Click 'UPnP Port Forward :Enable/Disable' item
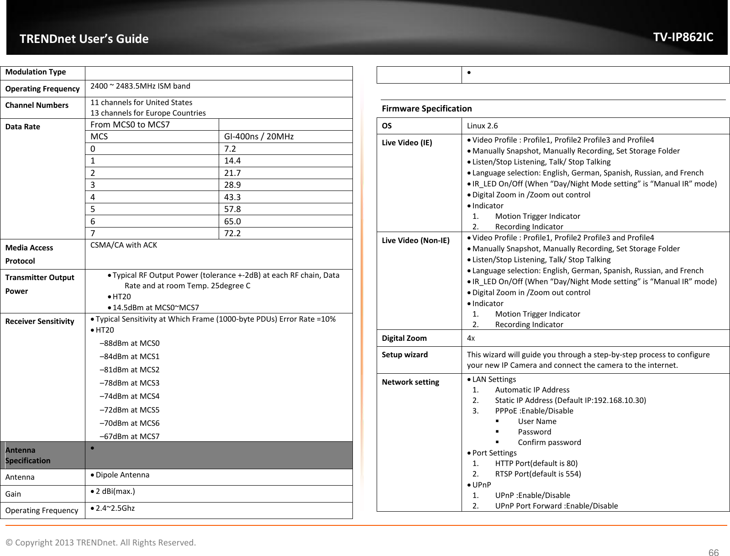The width and height of the screenshot is (730, 556). click(557, 506)
